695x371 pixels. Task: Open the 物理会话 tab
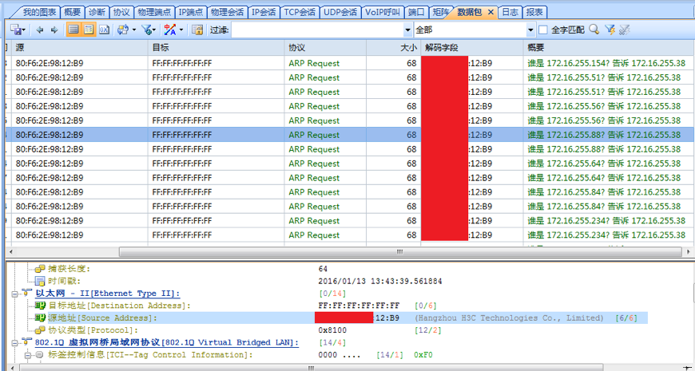227,12
